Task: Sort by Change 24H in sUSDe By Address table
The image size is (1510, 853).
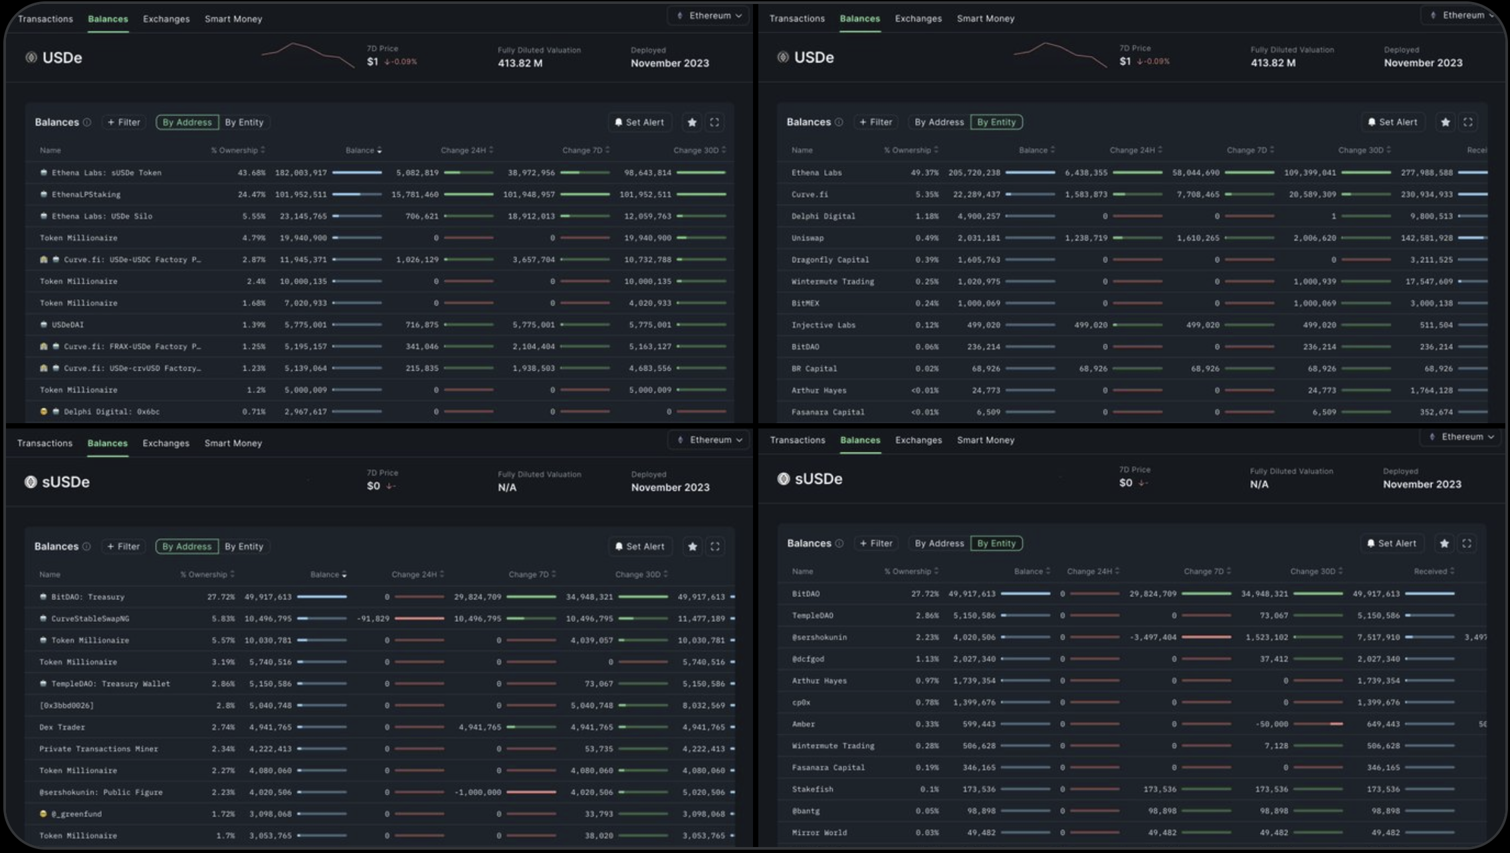Action: click(x=417, y=575)
